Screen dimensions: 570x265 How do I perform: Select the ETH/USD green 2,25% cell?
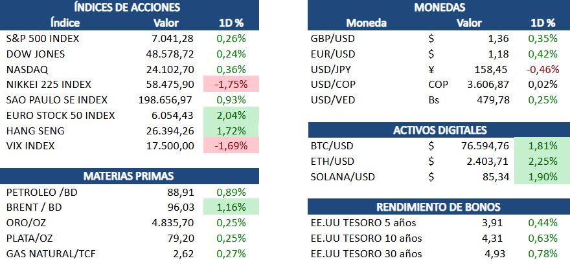[x=542, y=161]
